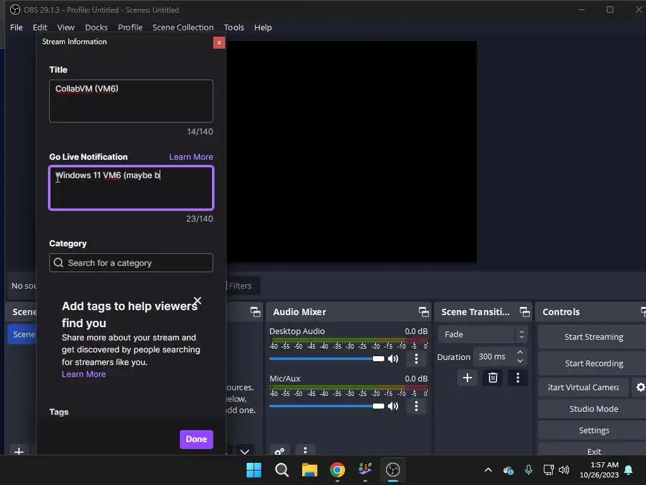Pop out the Sources dock
Image resolution: width=646 pixels, height=485 pixels.
pos(255,312)
